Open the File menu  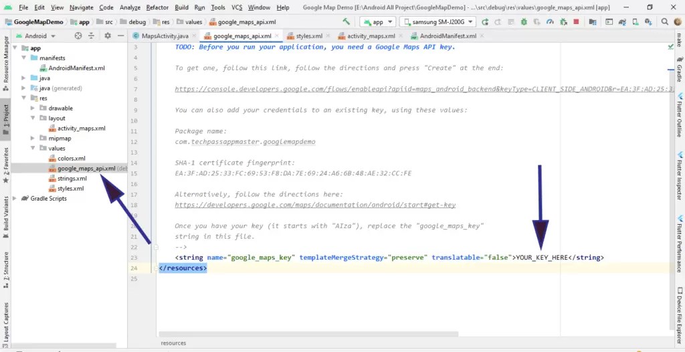tap(23, 7)
